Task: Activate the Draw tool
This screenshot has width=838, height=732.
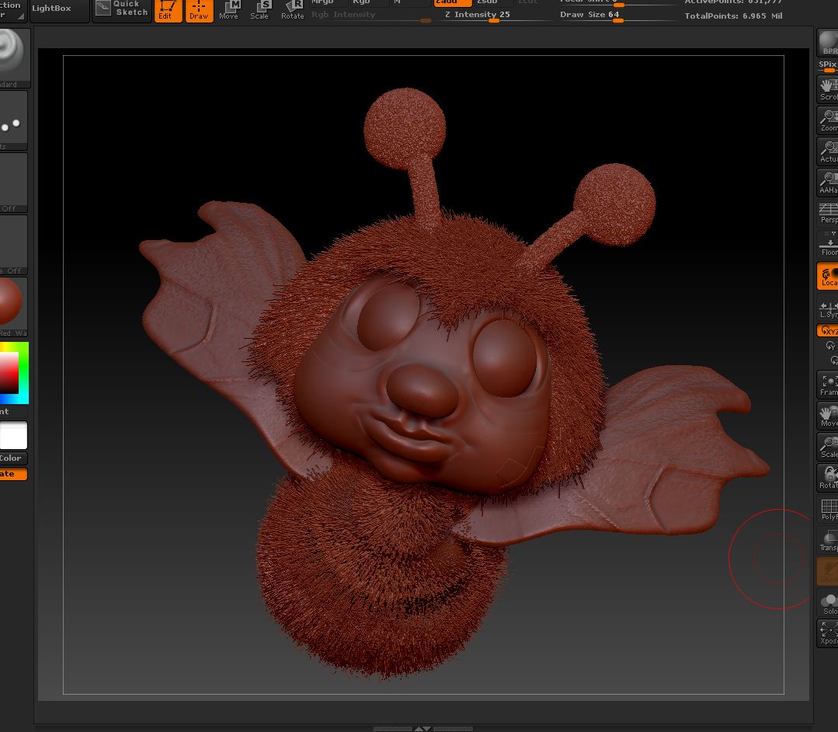Action: (199, 11)
